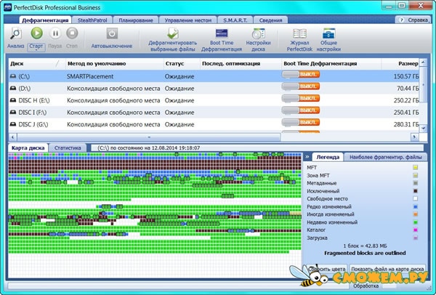Sort by the Размер column header
The image size is (436, 295).
(400, 64)
